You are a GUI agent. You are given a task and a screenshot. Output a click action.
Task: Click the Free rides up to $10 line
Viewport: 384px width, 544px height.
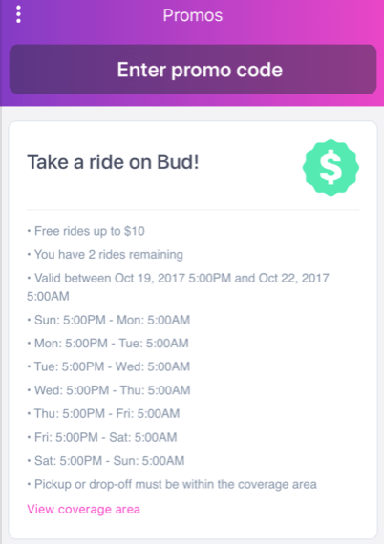[x=86, y=231]
